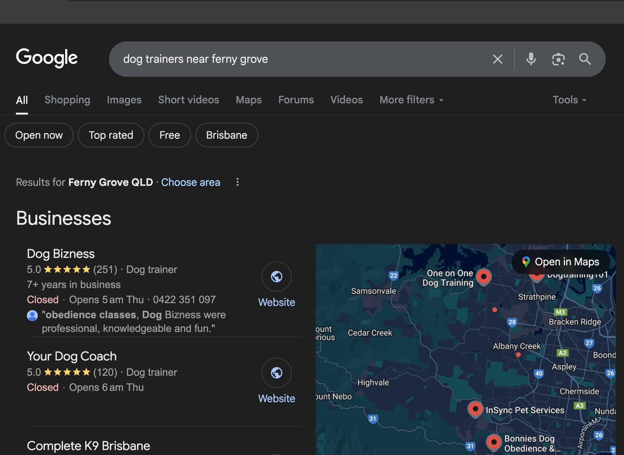Enable the Top rated filter
The image size is (624, 455).
(x=111, y=135)
